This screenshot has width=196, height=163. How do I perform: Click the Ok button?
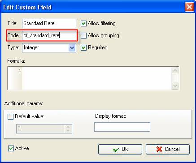click(x=120, y=149)
